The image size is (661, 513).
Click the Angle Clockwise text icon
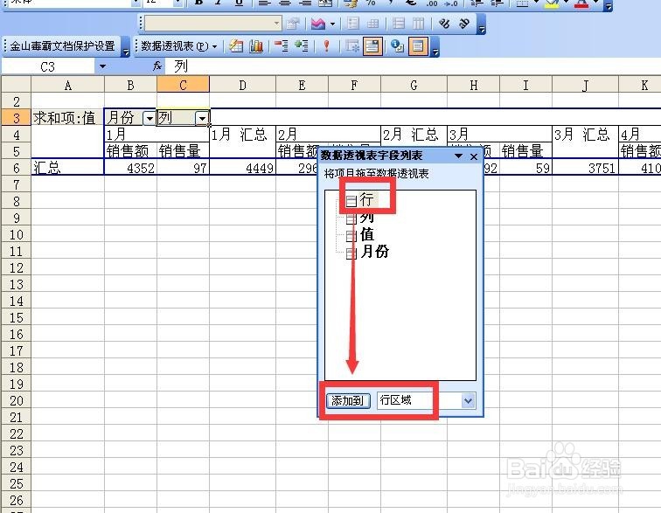(x=443, y=24)
